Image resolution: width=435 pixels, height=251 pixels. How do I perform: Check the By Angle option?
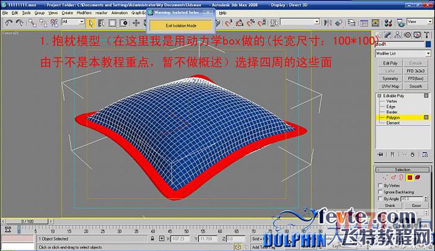pos(380,198)
